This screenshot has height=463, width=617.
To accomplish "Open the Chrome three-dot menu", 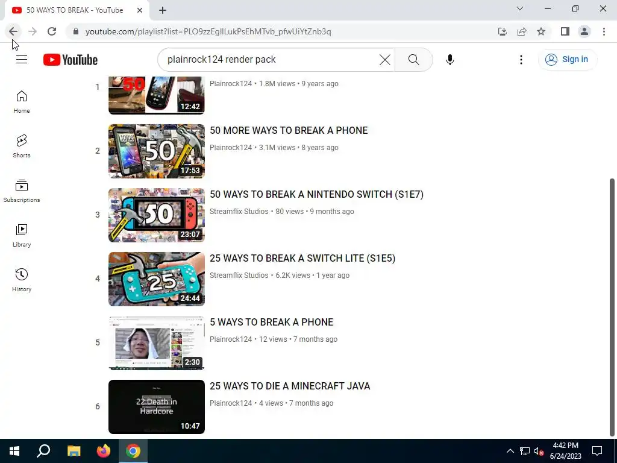I will (604, 31).
